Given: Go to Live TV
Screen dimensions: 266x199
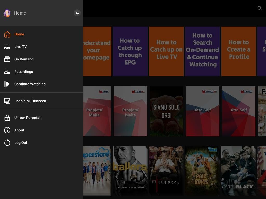Looking at the screenshot, I should pos(21,47).
